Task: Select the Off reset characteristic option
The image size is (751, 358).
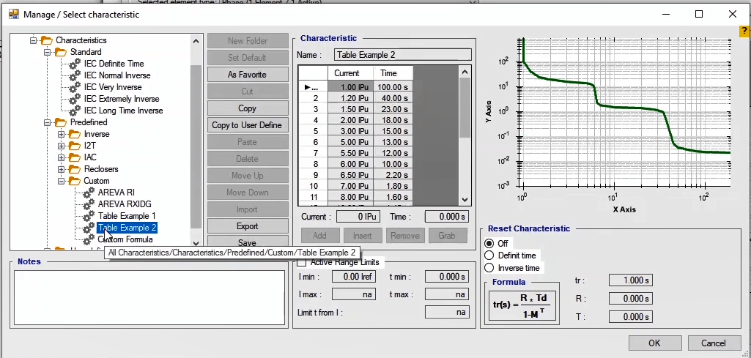Action: coord(489,243)
